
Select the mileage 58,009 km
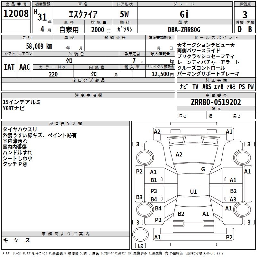pos(39,46)
